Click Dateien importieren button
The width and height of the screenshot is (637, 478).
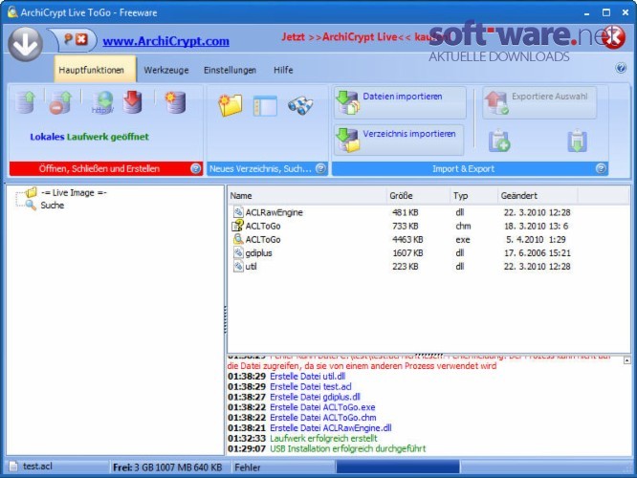[x=400, y=102]
